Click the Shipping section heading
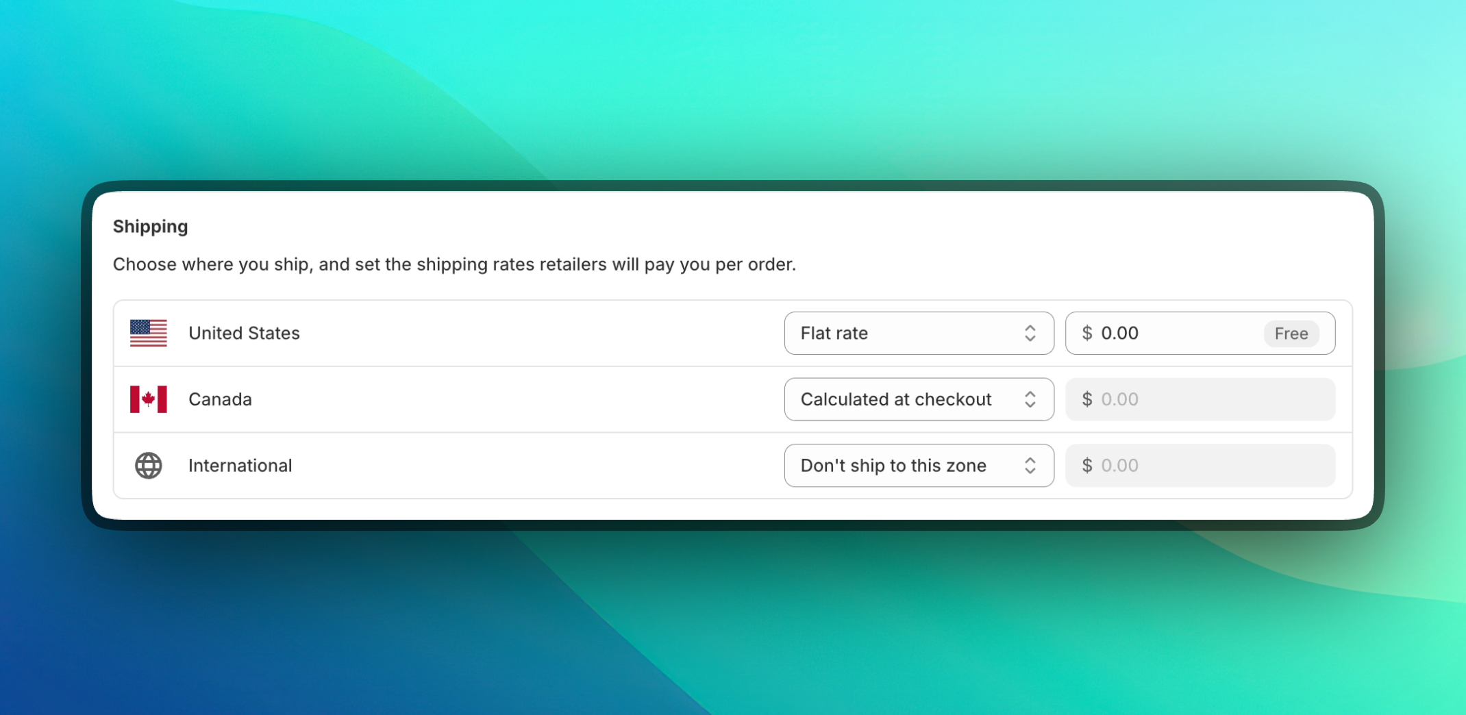Screen dimensions: 1466x715 click(x=150, y=227)
